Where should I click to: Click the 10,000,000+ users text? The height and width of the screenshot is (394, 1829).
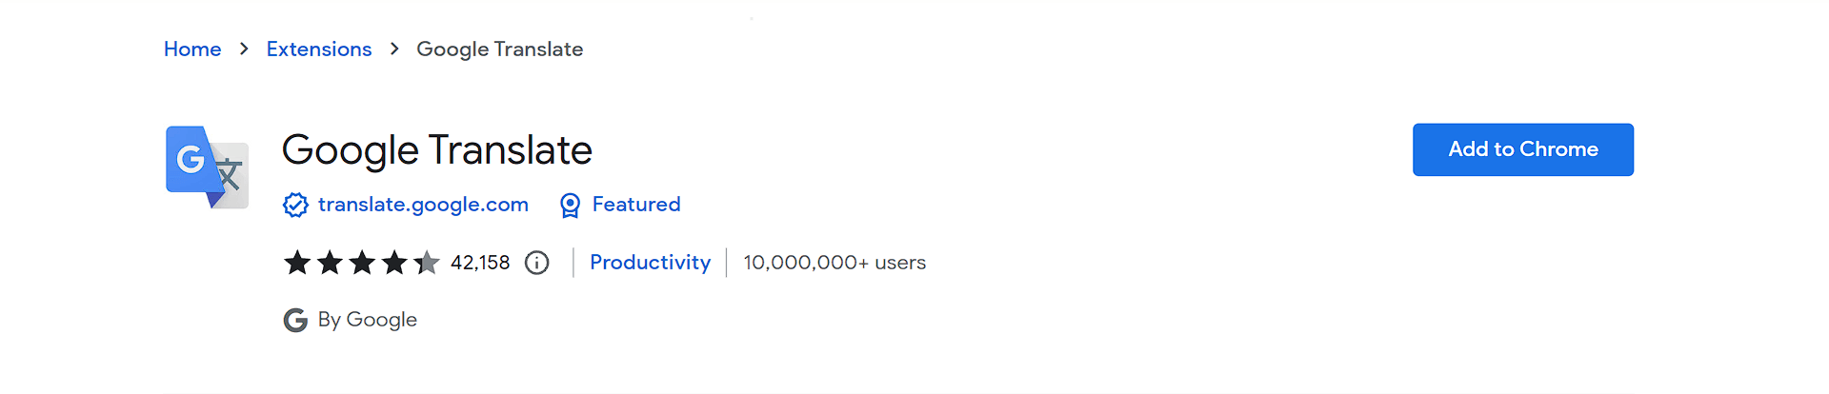pos(834,263)
